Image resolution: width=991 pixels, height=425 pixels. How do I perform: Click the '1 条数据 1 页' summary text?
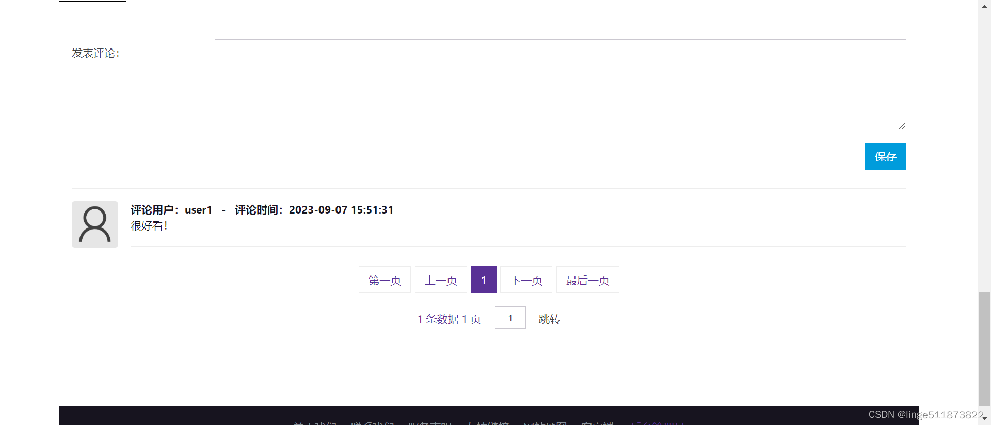point(449,319)
